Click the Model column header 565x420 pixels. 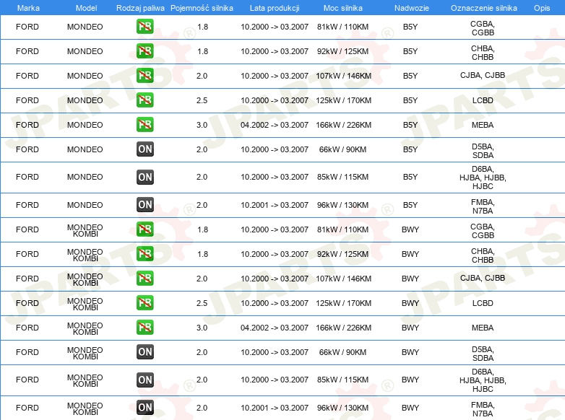[86, 8]
